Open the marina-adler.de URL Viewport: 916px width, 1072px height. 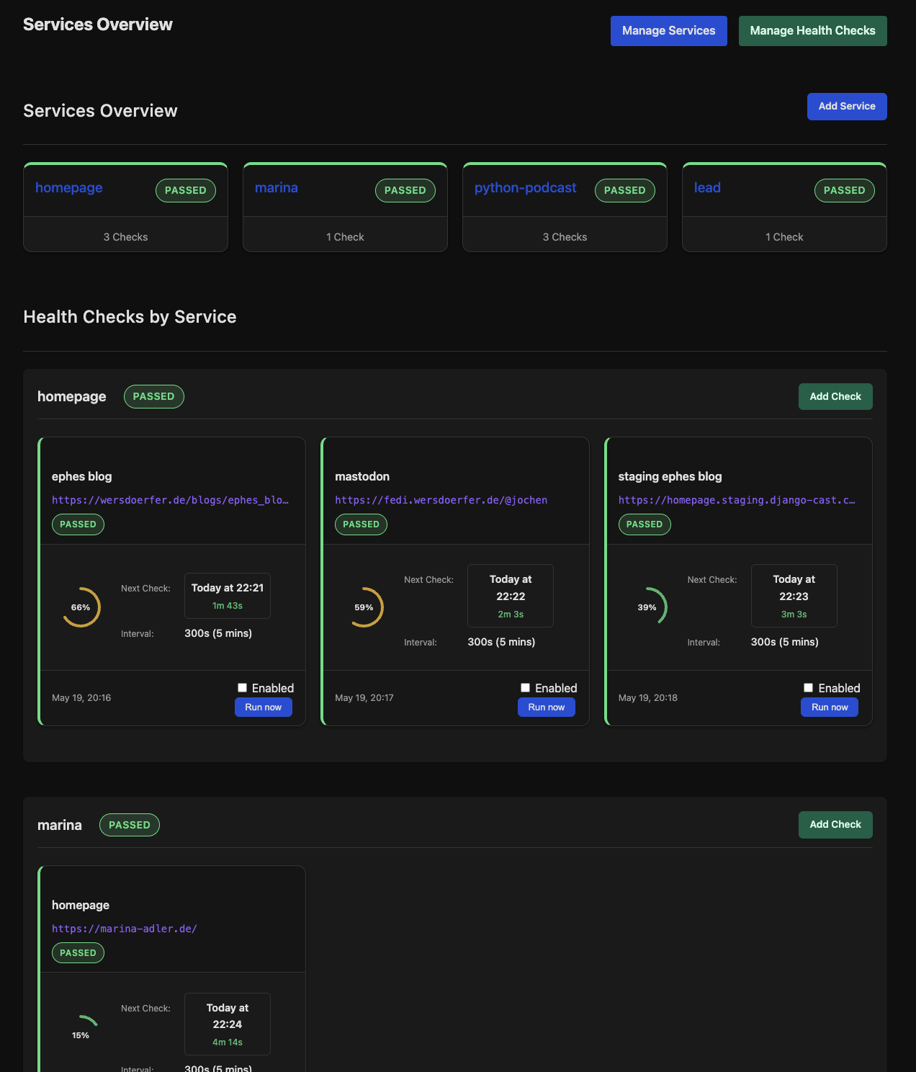point(125,929)
